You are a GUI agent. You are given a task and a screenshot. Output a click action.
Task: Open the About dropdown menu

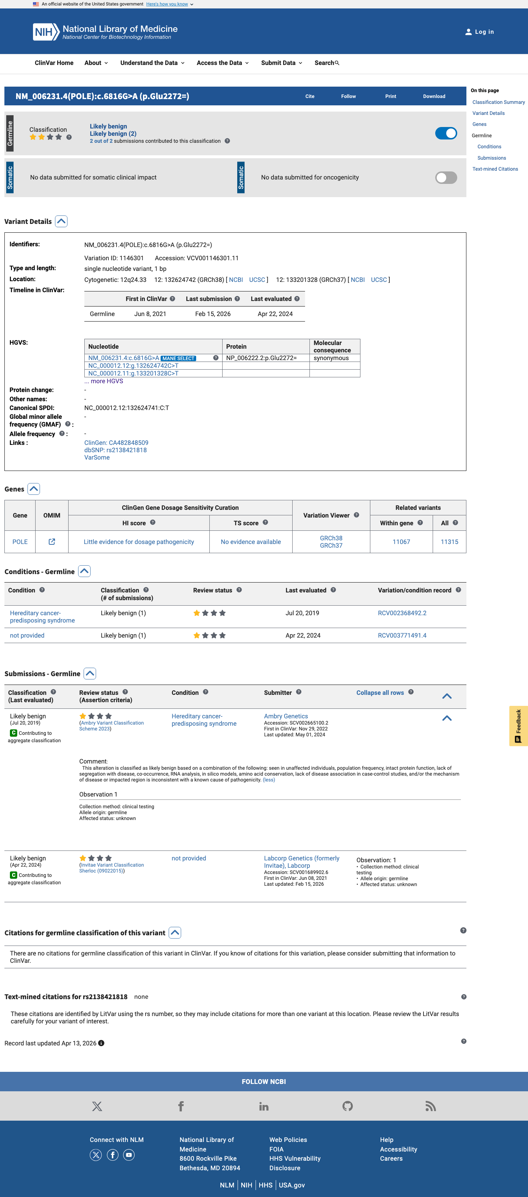96,63
